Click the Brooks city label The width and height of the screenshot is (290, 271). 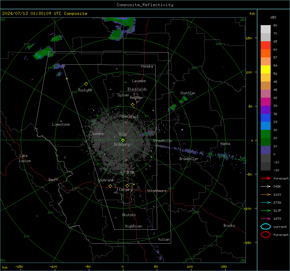click(x=229, y=226)
